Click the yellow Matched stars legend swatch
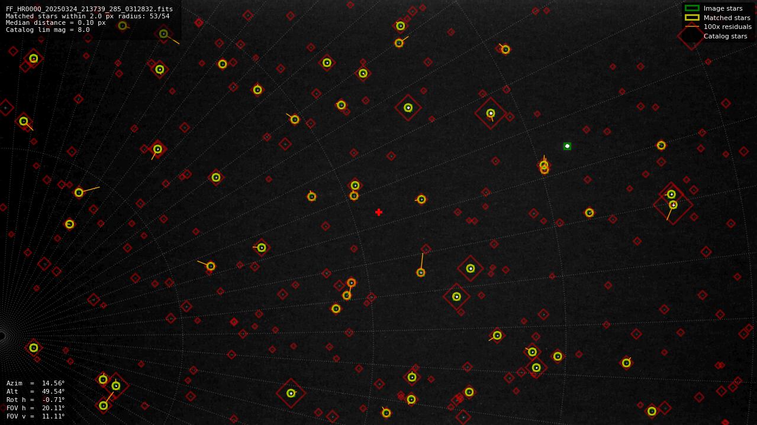Image resolution: width=757 pixels, height=425 pixels. (x=692, y=18)
